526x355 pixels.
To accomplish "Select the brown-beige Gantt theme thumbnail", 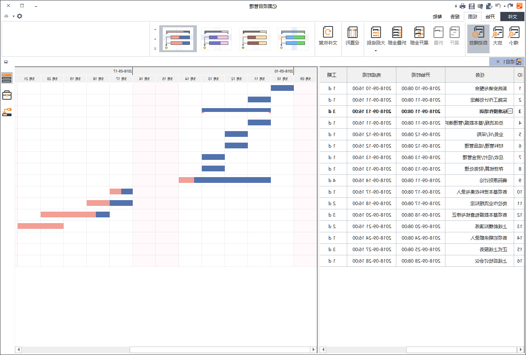I will point(255,39).
